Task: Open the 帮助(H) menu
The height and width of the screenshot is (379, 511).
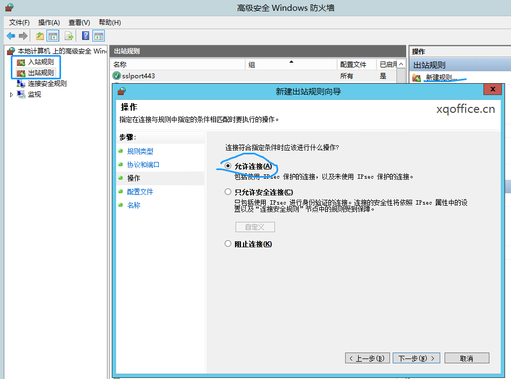Action: coord(110,23)
